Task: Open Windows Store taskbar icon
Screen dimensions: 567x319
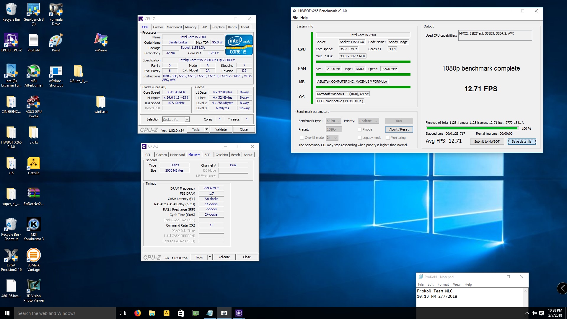Action: click(181, 313)
